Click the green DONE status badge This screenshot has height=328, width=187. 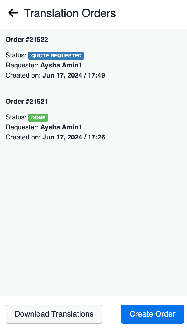(38, 118)
